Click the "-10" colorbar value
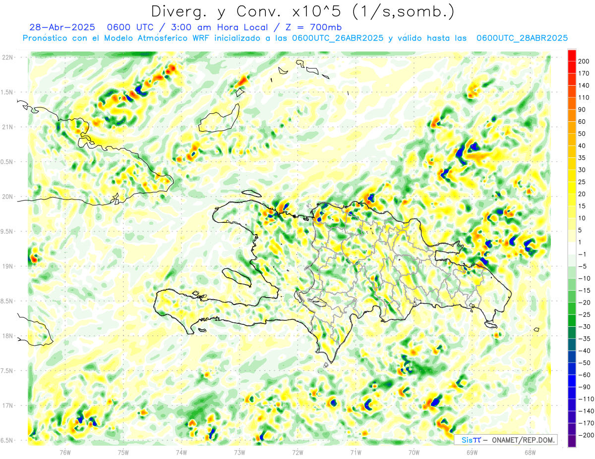The width and height of the screenshot is (595, 459). [x=585, y=278]
